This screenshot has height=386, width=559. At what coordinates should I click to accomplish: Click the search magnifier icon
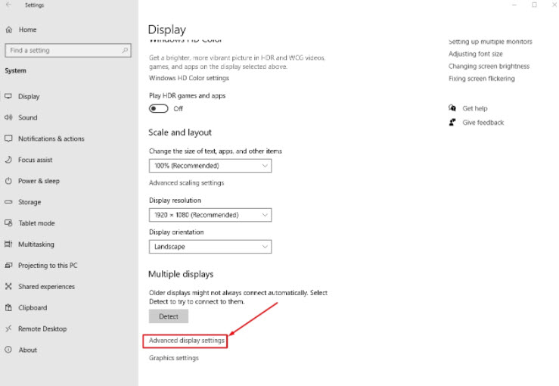pos(125,50)
